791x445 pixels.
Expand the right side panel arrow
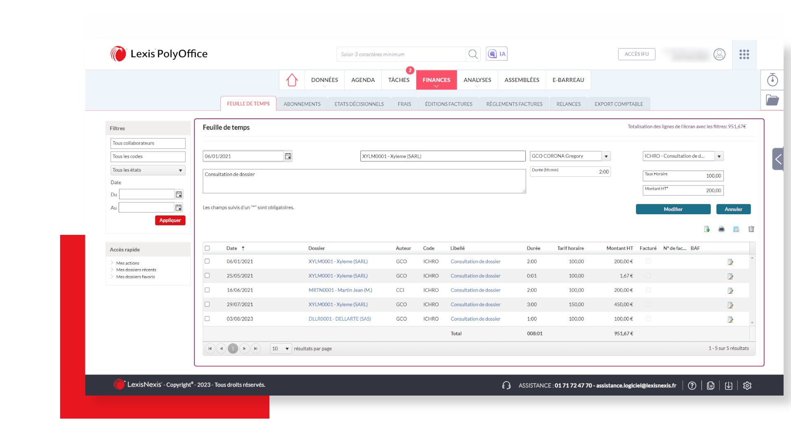click(x=778, y=159)
